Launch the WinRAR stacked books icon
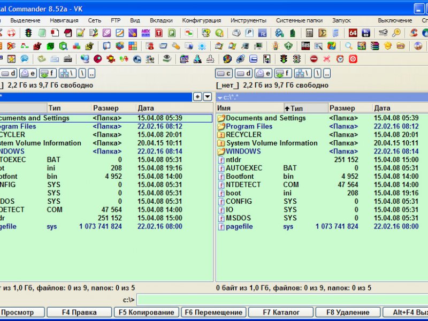This screenshot has height=321, width=428. (x=375, y=46)
